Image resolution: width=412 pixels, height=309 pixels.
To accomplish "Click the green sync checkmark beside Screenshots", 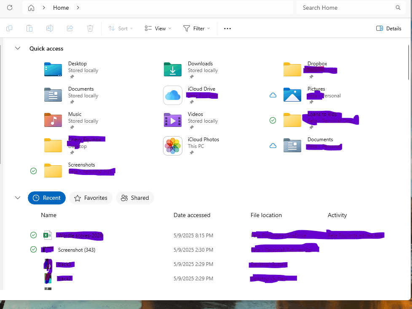I will point(33,171).
